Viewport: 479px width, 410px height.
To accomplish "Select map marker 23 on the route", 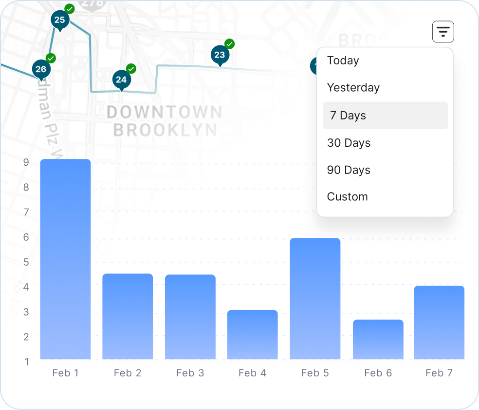I will click(220, 55).
